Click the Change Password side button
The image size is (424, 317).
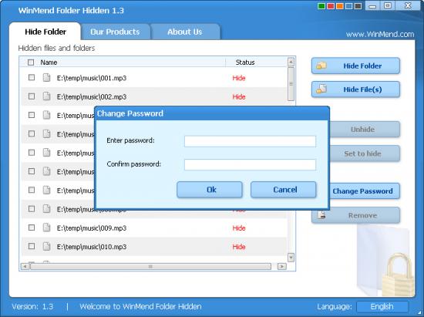coord(364,191)
